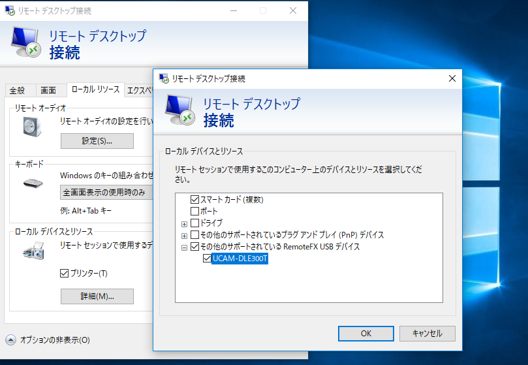This screenshot has width=528, height=365.
Task: Open the エクスペリエンス tab
Action: click(139, 90)
